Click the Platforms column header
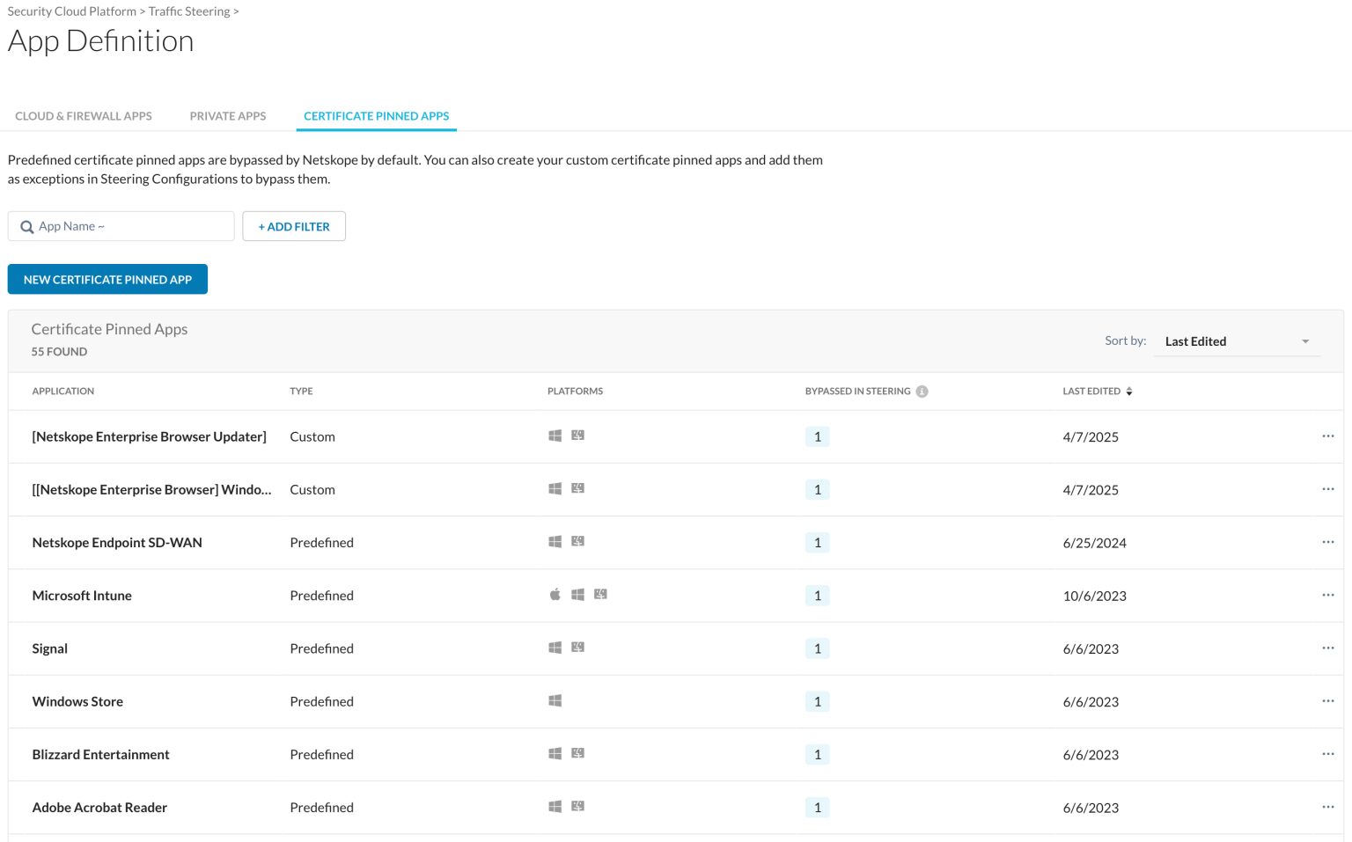1352x842 pixels. click(x=576, y=392)
